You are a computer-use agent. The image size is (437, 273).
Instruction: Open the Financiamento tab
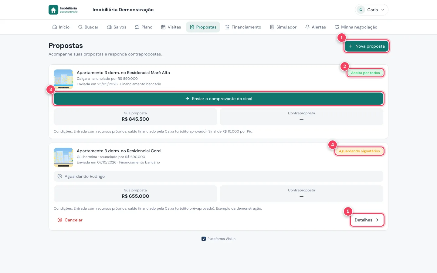tap(243, 27)
